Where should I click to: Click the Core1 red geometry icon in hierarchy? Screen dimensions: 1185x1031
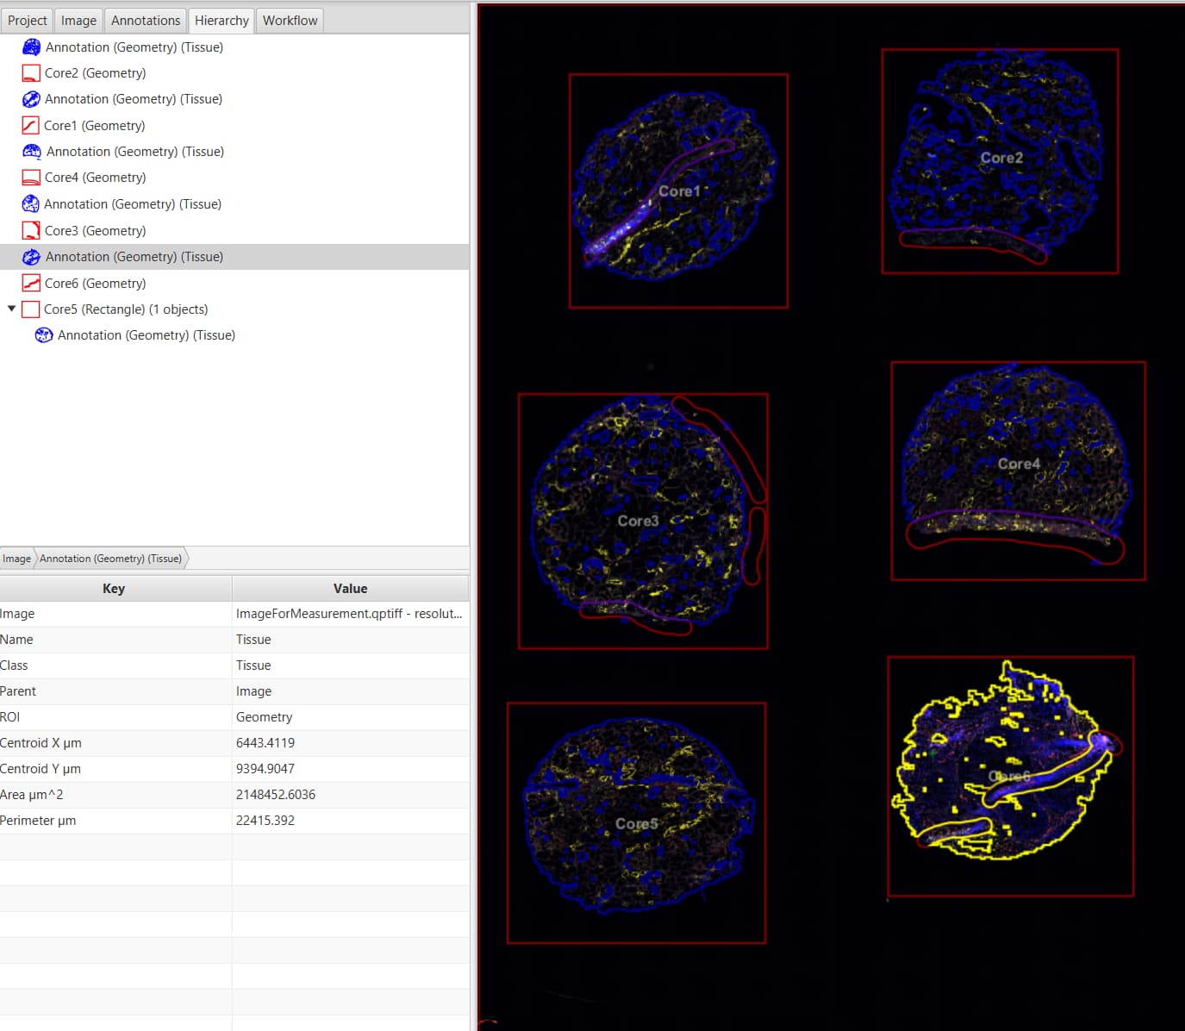pos(31,125)
